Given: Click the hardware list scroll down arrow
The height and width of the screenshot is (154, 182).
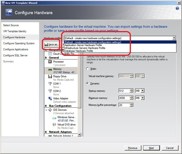Looking at the screenshot, I should [79, 135].
